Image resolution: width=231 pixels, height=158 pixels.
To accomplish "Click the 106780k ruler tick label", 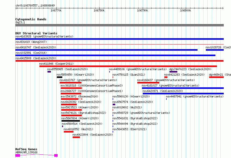I will click(x=99, y=10).
